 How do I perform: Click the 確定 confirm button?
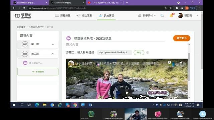(139, 53)
